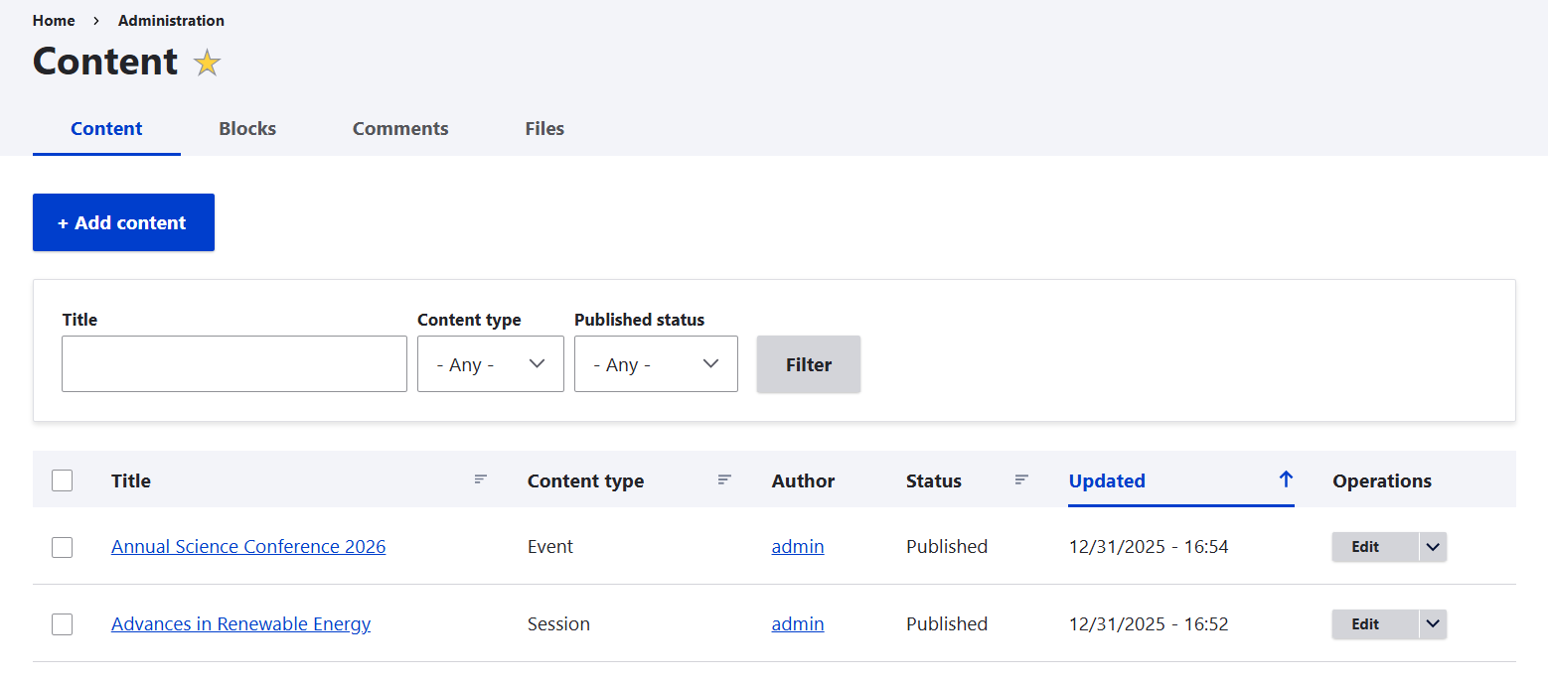Click the sort icon next to the Status column
This screenshot has width=1548, height=682.
(x=1021, y=479)
